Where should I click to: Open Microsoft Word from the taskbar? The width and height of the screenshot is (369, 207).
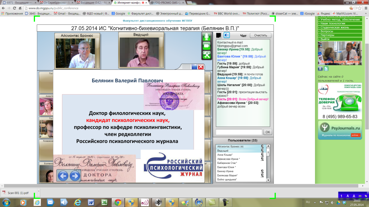tap(90, 202)
